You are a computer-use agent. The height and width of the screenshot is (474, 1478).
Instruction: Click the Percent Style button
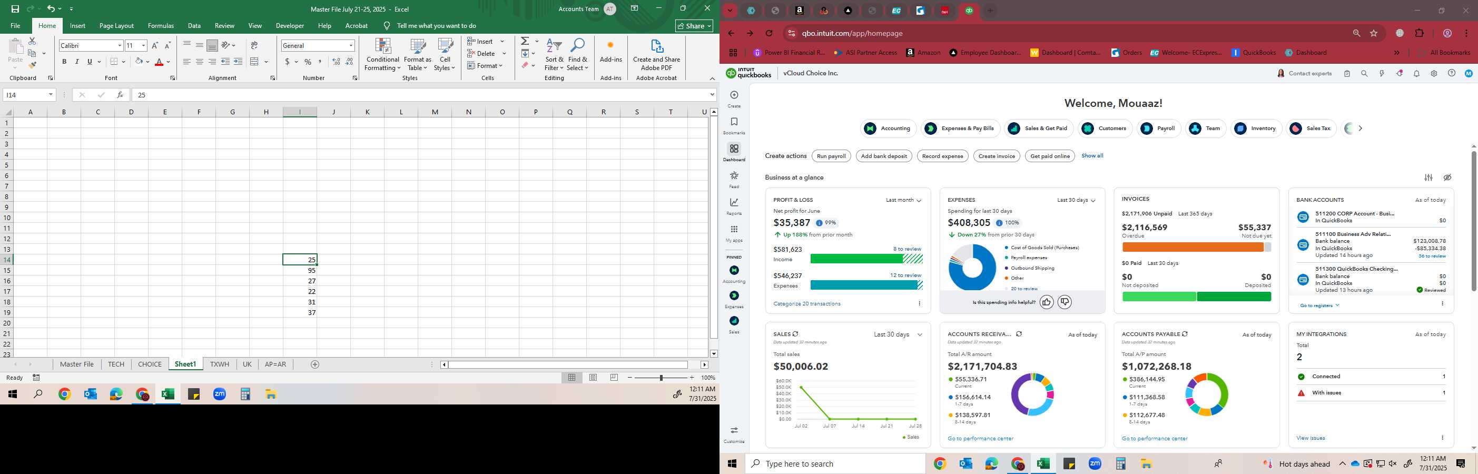[308, 62]
